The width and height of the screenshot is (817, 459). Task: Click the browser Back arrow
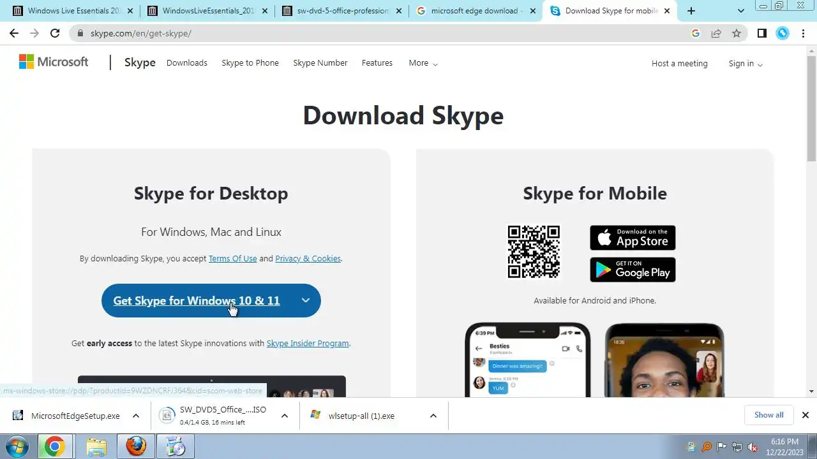tap(14, 33)
